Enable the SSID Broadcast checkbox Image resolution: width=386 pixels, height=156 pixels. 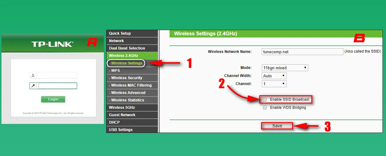click(265, 100)
